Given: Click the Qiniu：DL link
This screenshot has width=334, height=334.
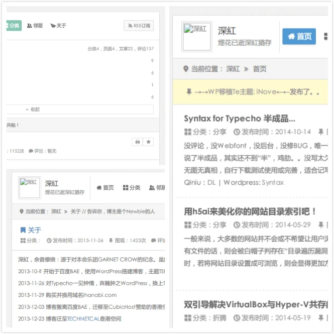Looking at the screenshot, I should point(200,182).
